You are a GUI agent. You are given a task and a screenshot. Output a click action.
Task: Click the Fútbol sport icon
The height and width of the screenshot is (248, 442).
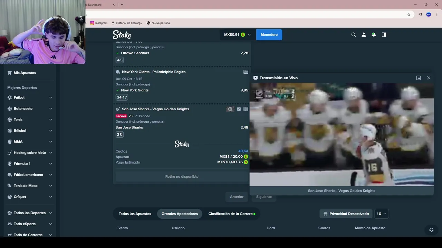(10, 97)
